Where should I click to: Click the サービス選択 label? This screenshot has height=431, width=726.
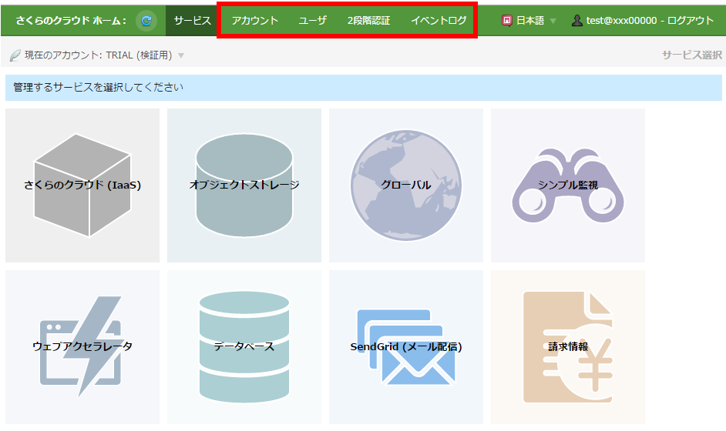pos(692,55)
